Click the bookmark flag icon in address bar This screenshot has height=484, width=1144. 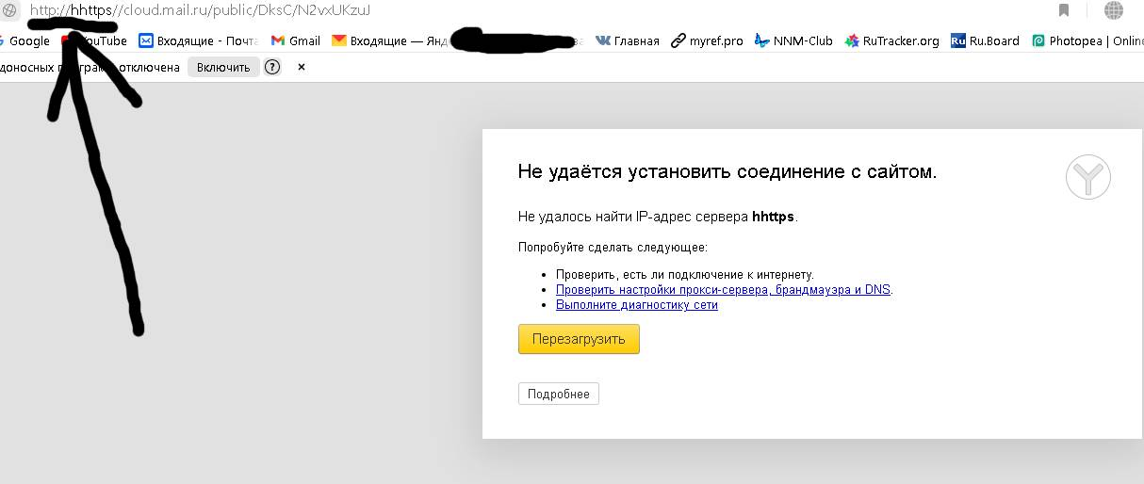tap(1064, 10)
